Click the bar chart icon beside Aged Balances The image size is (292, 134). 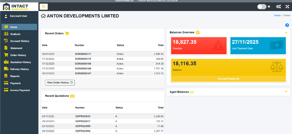point(192,92)
